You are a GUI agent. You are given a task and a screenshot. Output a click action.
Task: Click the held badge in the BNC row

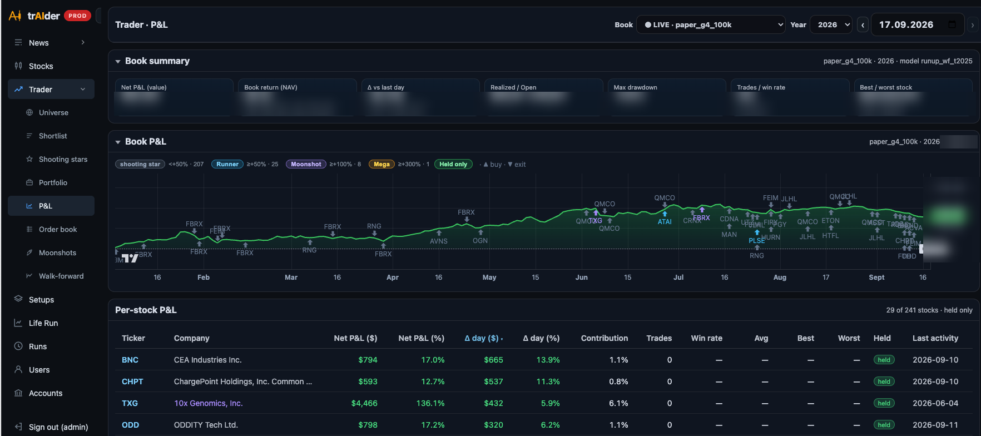[x=884, y=360]
